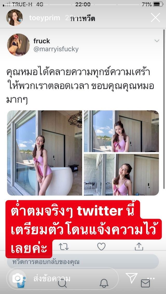
Task: View the top right tweet photo
Action: tap(121, 131)
